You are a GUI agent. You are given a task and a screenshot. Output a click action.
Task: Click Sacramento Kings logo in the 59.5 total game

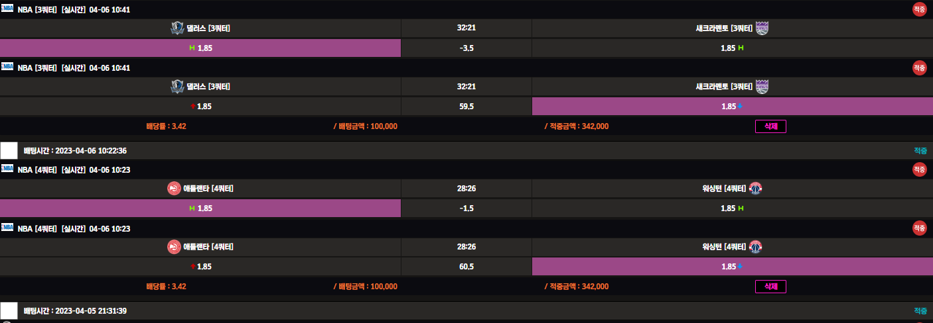762,86
